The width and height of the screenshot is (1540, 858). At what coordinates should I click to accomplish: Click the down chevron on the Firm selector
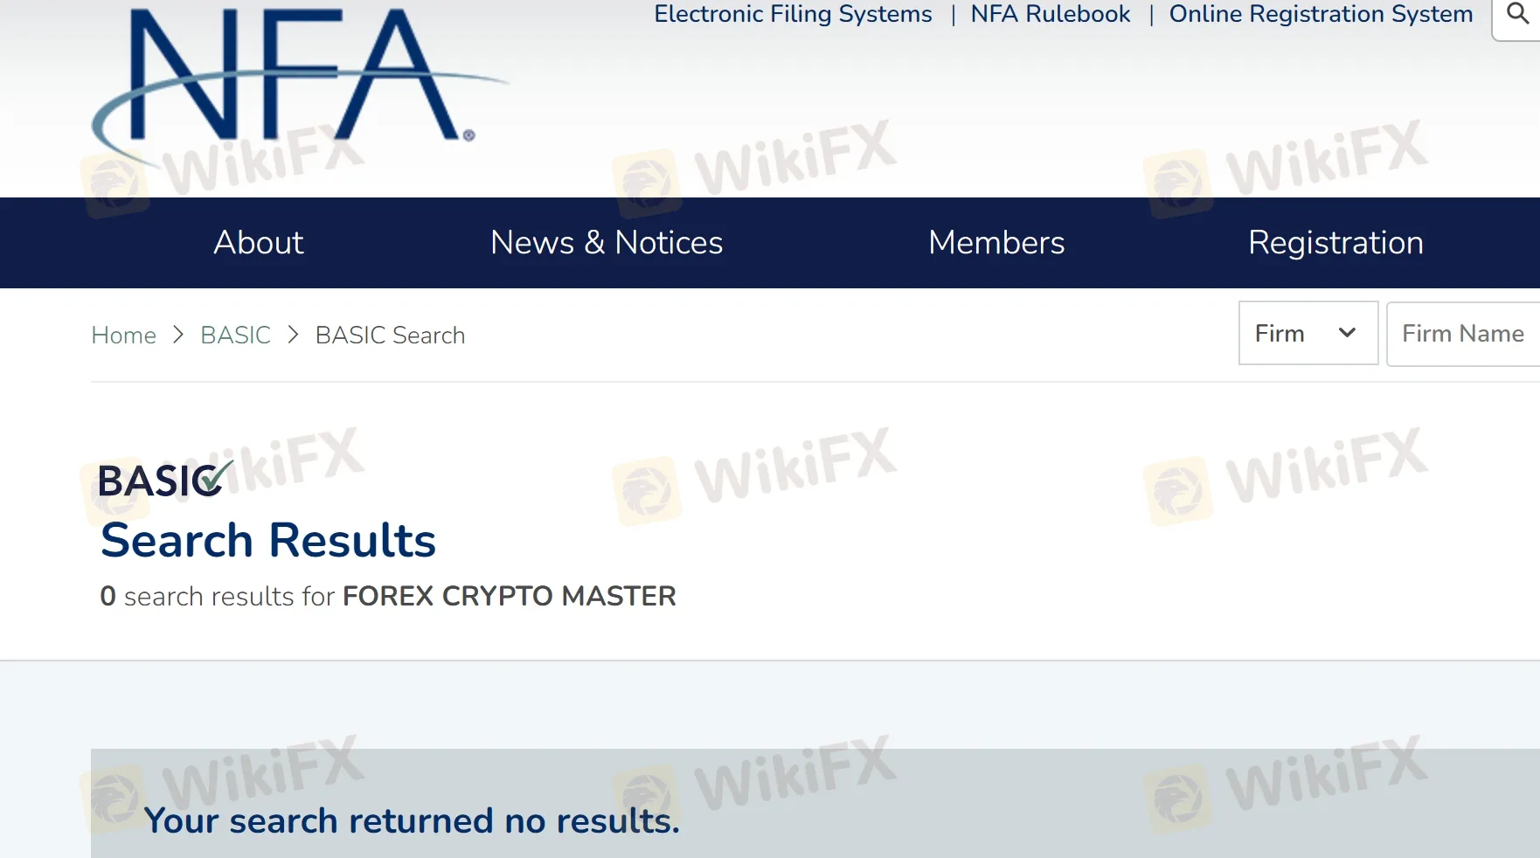1347,333
